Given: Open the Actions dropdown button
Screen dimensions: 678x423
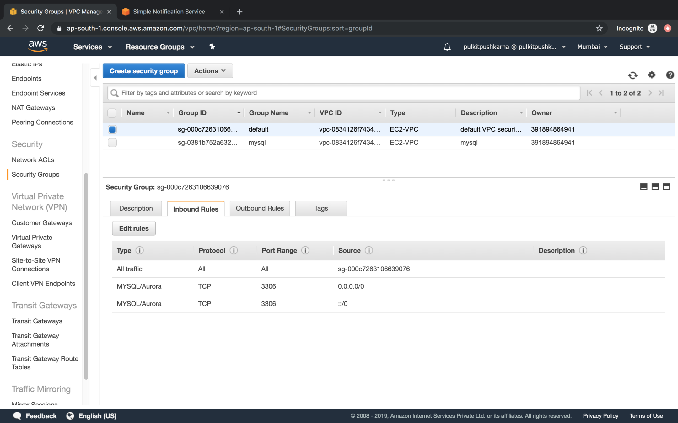Looking at the screenshot, I should pyautogui.click(x=210, y=71).
